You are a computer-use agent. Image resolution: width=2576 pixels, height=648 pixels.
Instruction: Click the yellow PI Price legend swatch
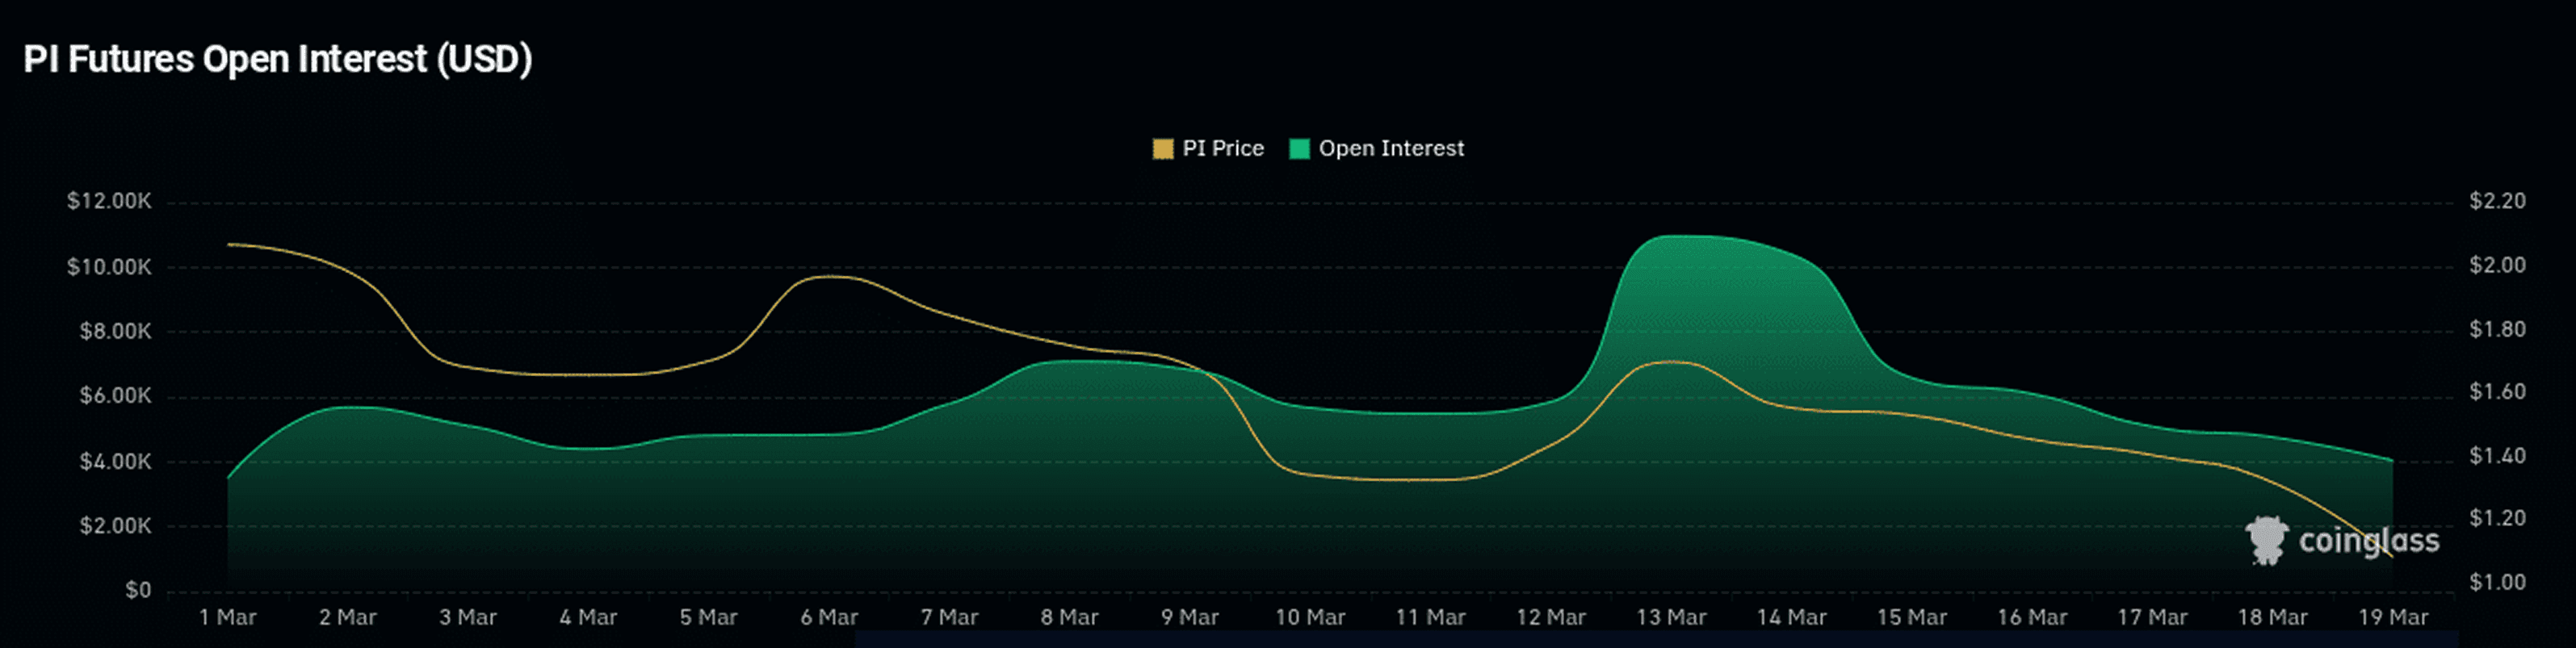point(1162,149)
